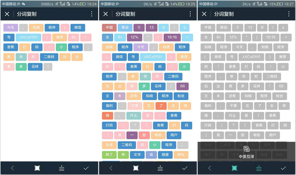This screenshot has width=296, height=175.
Task: Tap the 帮助 chip on middle screen
Action: pos(158,135)
